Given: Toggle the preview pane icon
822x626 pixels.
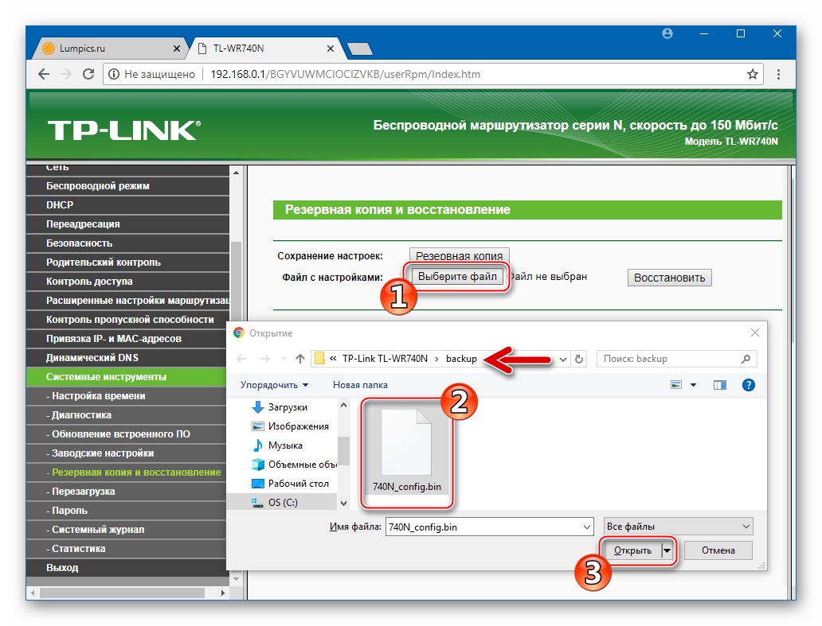Looking at the screenshot, I should coord(720,385).
